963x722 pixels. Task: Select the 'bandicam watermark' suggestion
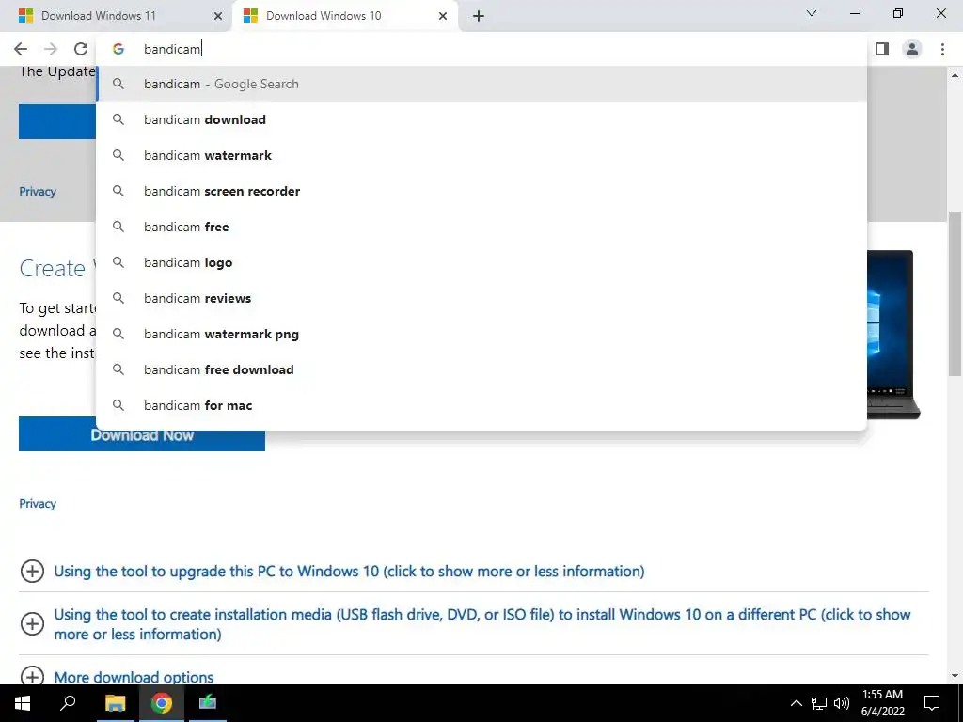pos(481,155)
